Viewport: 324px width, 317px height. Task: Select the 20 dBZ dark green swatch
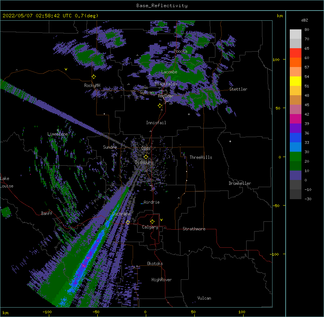click(295, 166)
